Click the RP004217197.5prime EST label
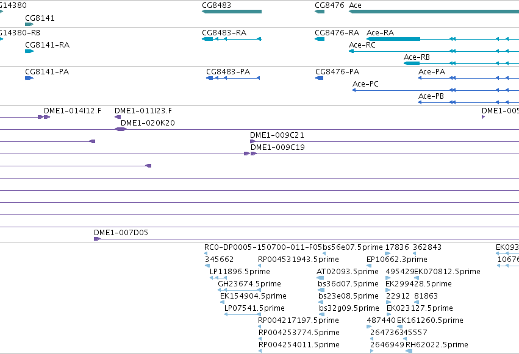 coord(299,320)
